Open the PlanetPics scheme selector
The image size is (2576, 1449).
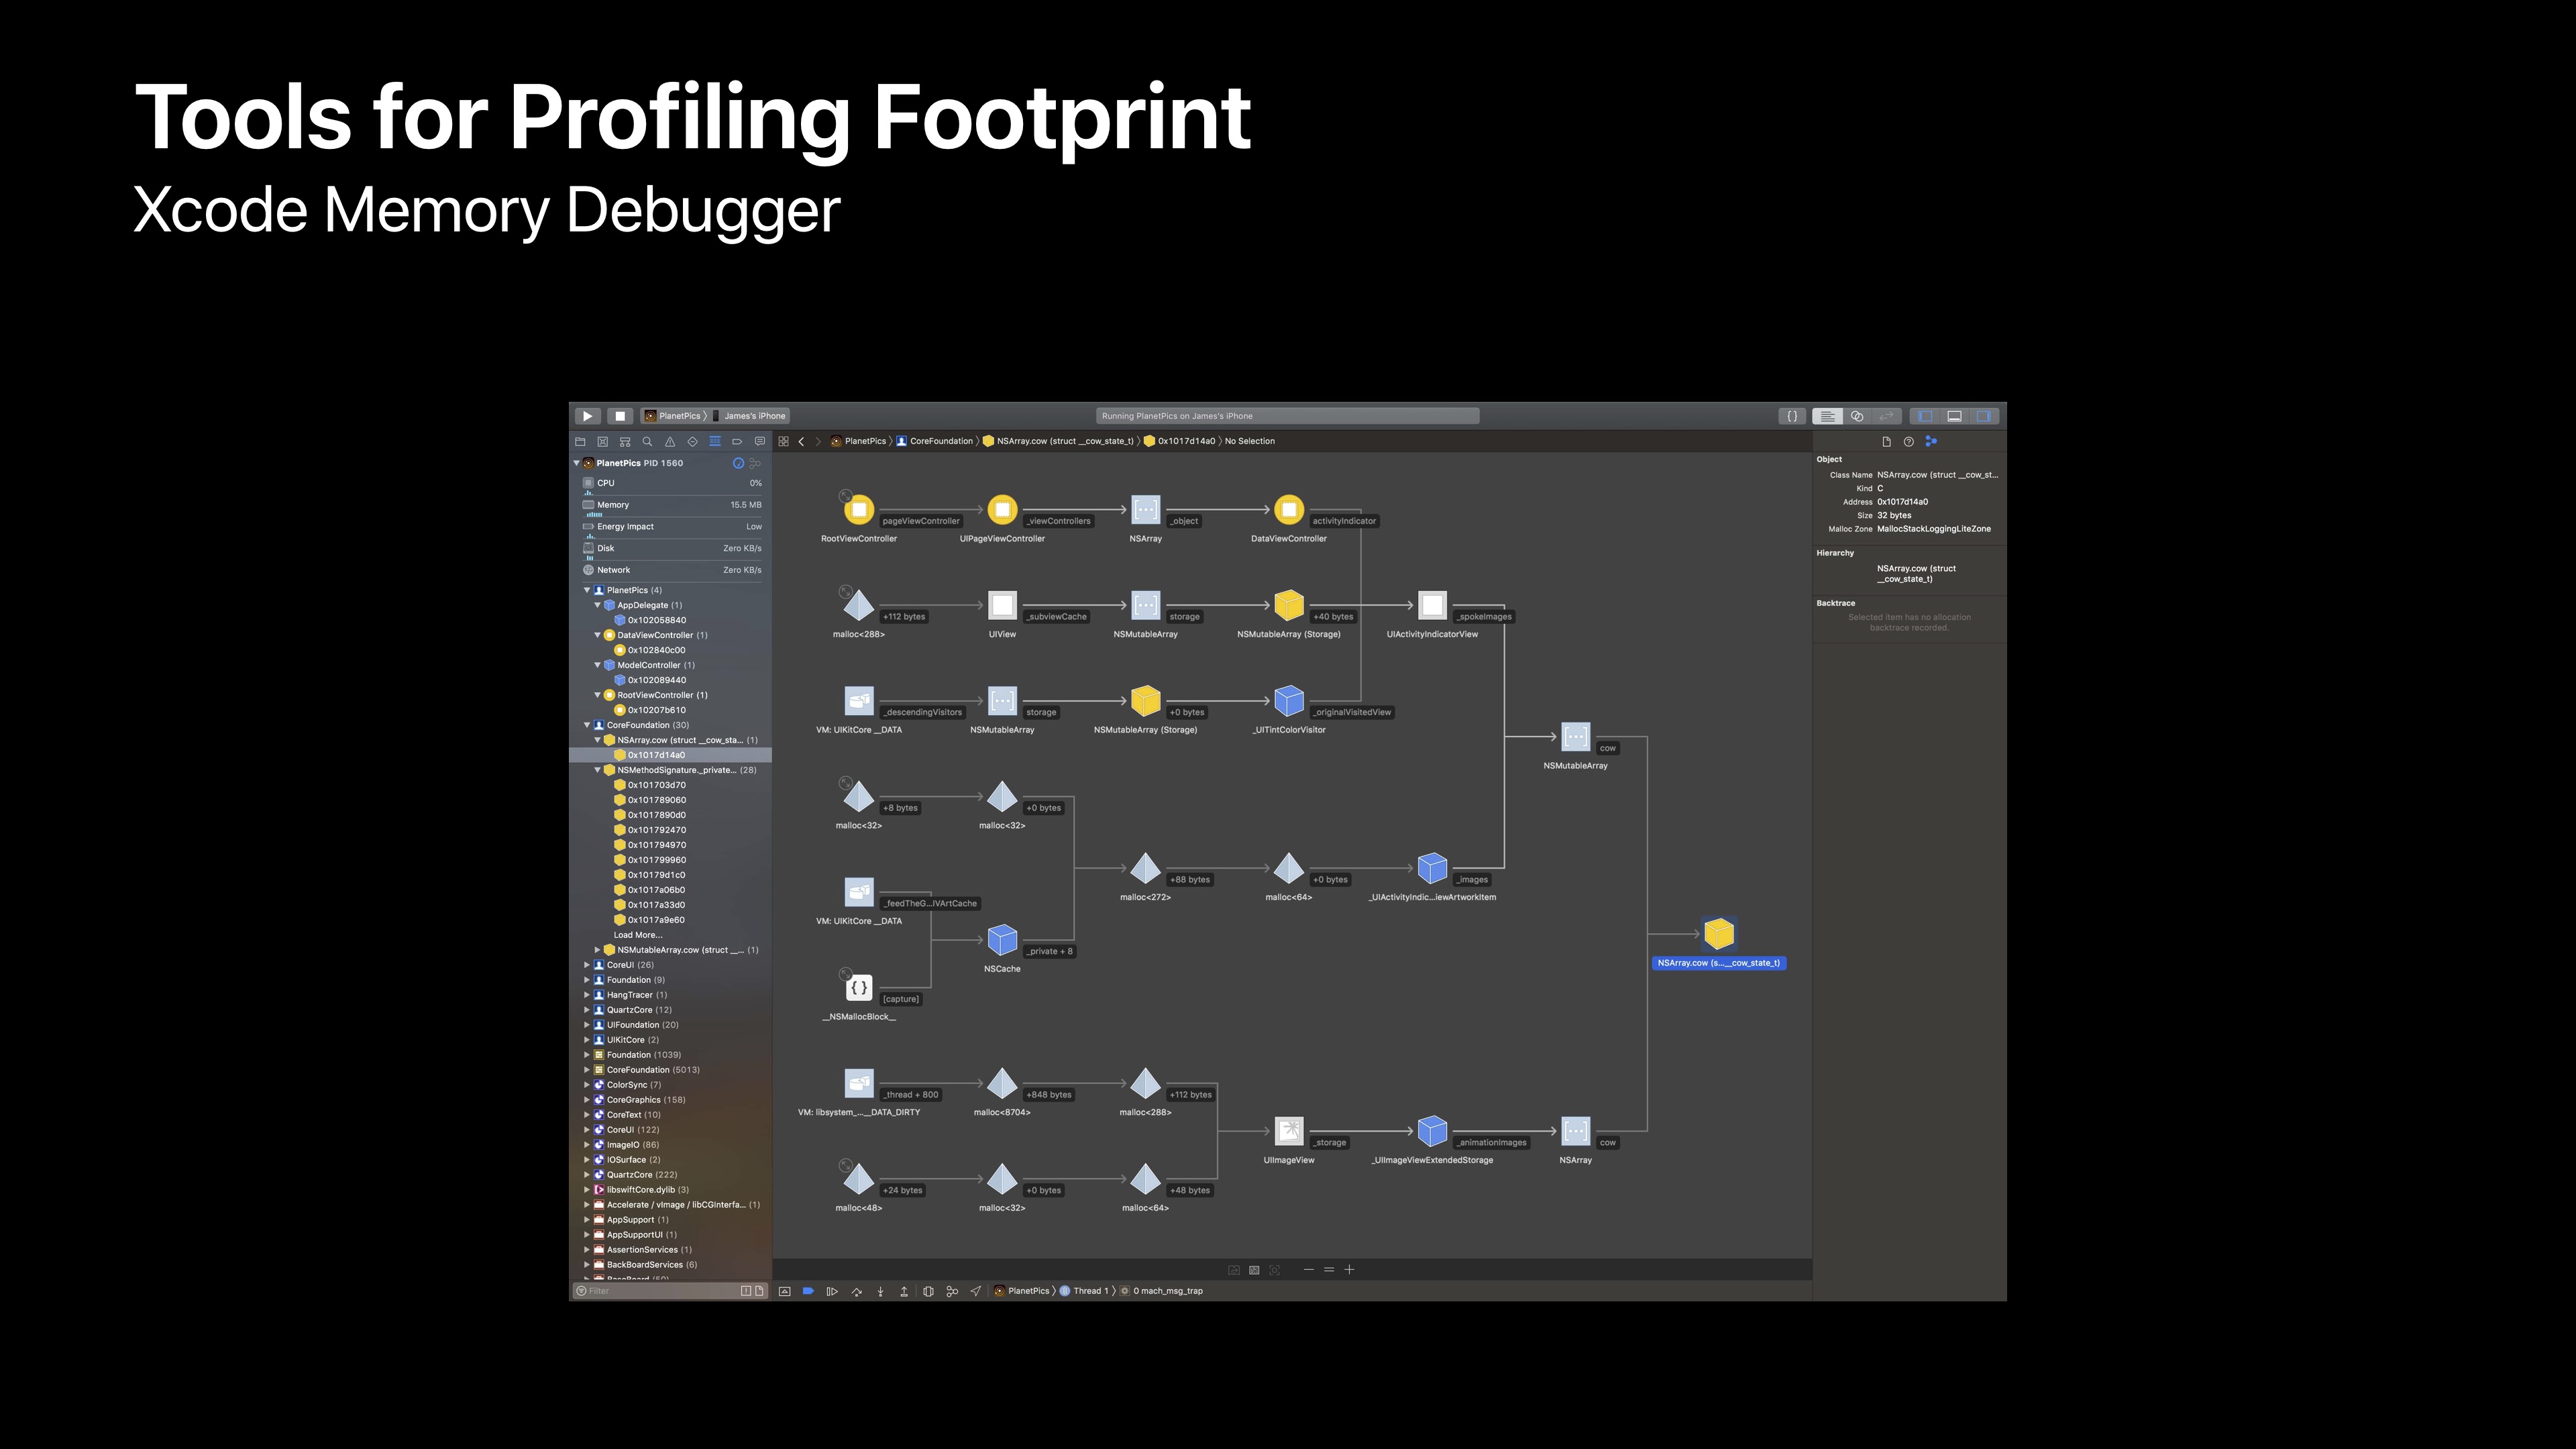point(678,416)
